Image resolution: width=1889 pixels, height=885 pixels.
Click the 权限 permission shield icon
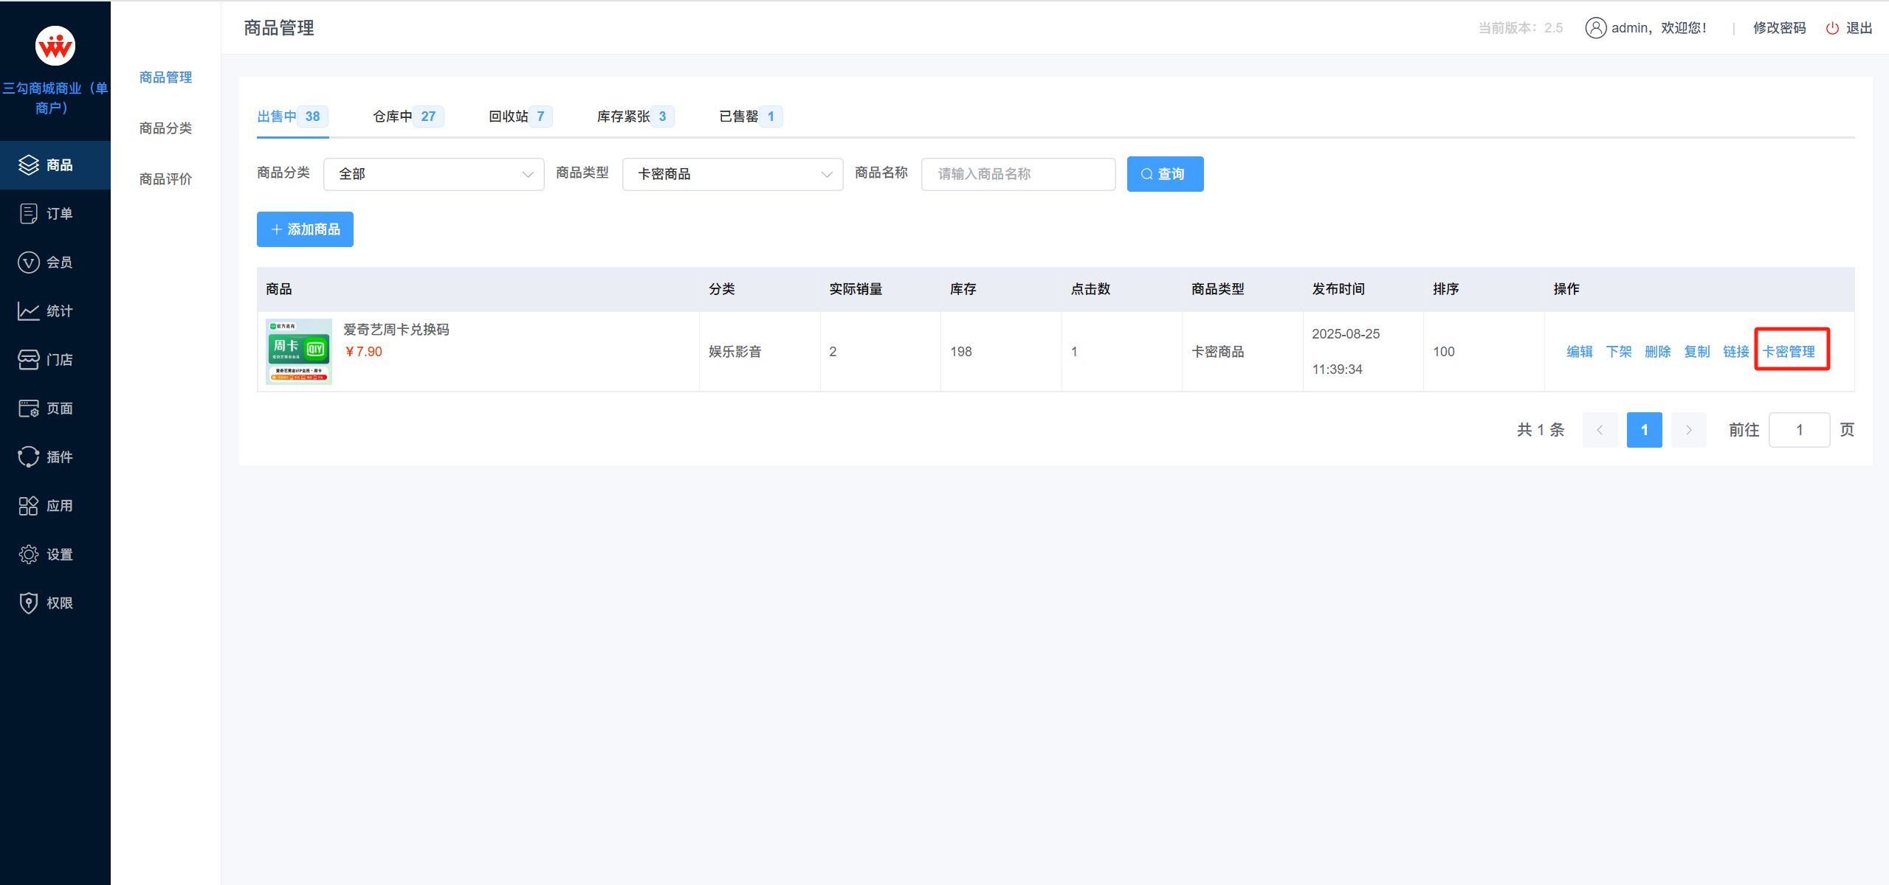click(x=28, y=603)
